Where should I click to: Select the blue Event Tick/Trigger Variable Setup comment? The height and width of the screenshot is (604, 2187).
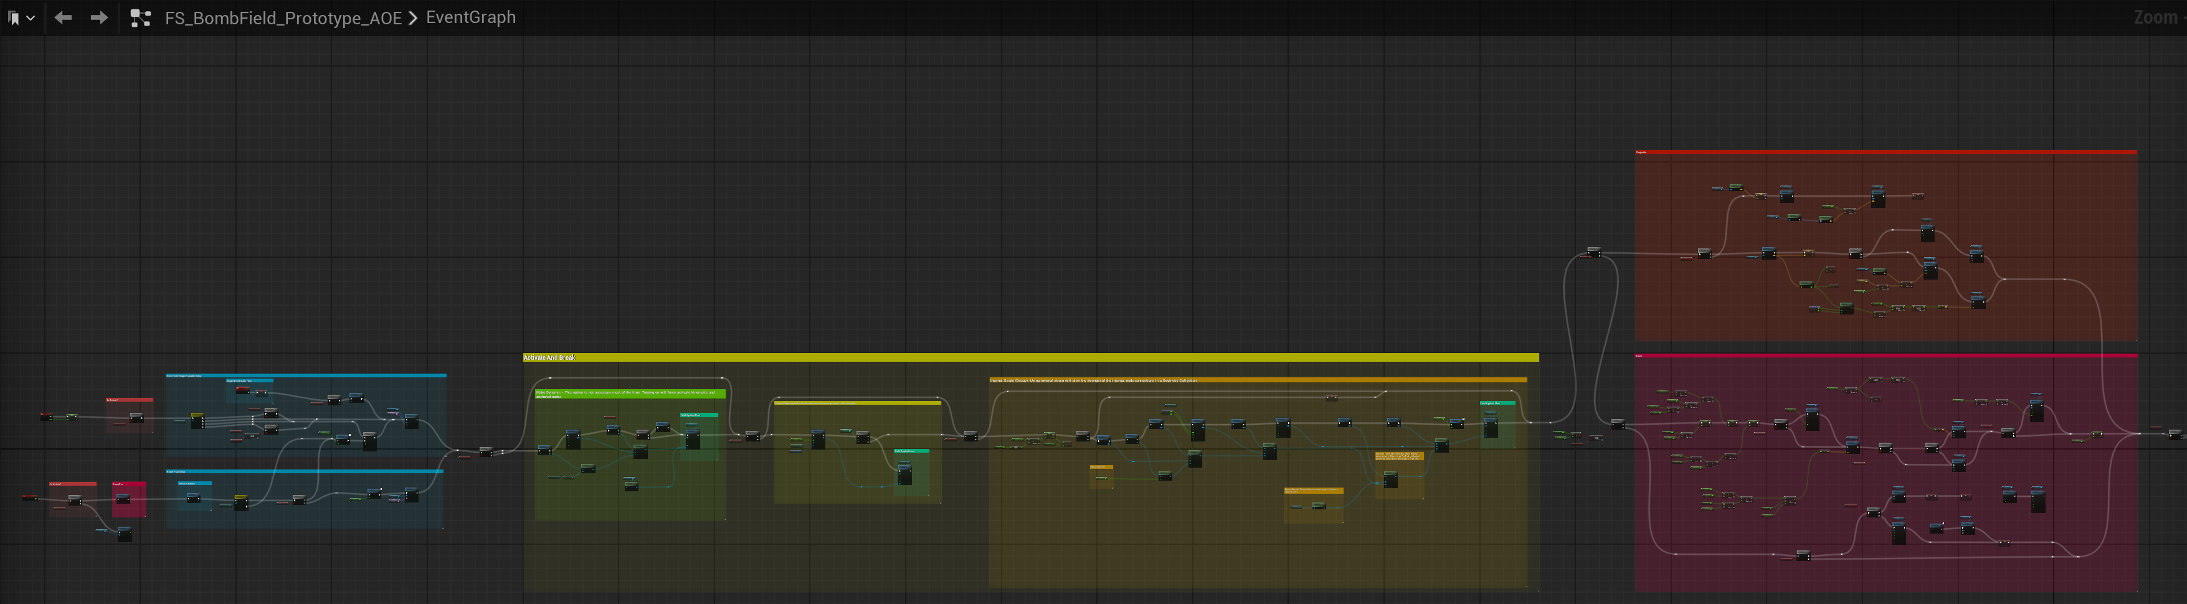tap(306, 375)
